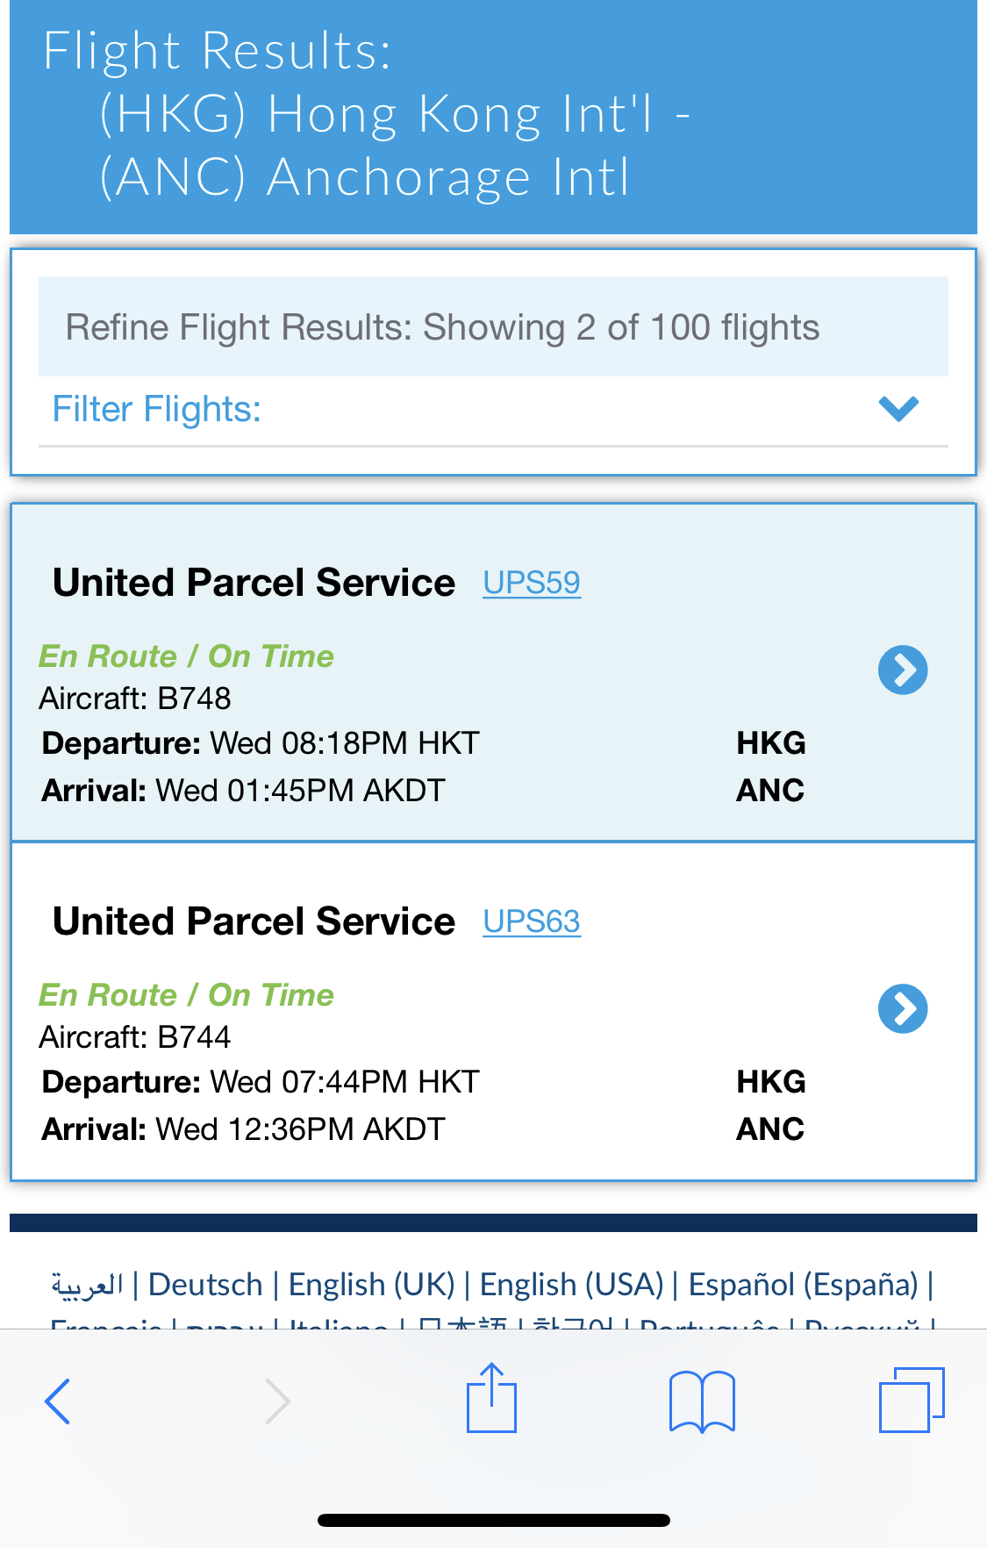Viewport: 987px width, 1548px height.
Task: Open the Safari tabs overview icon
Action: tap(912, 1400)
